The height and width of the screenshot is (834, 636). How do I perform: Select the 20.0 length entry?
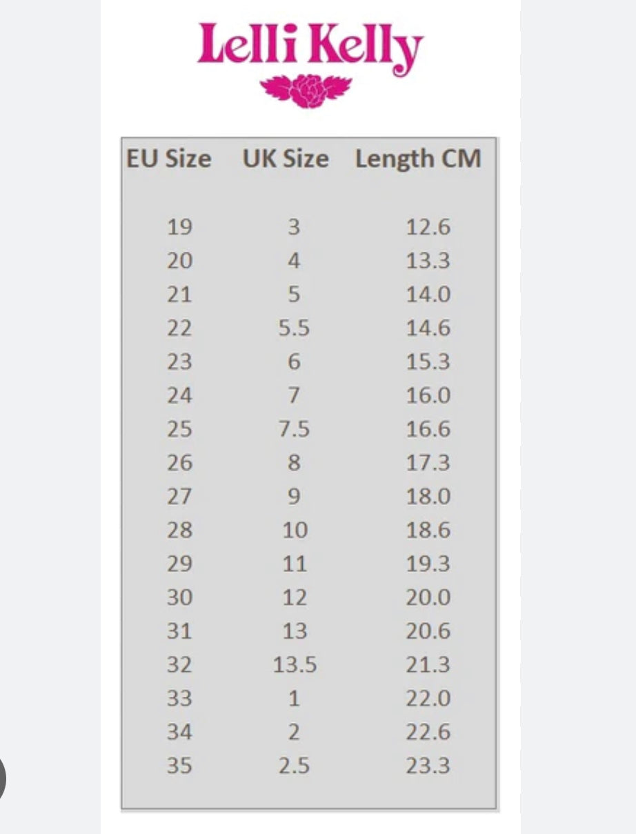click(x=428, y=597)
